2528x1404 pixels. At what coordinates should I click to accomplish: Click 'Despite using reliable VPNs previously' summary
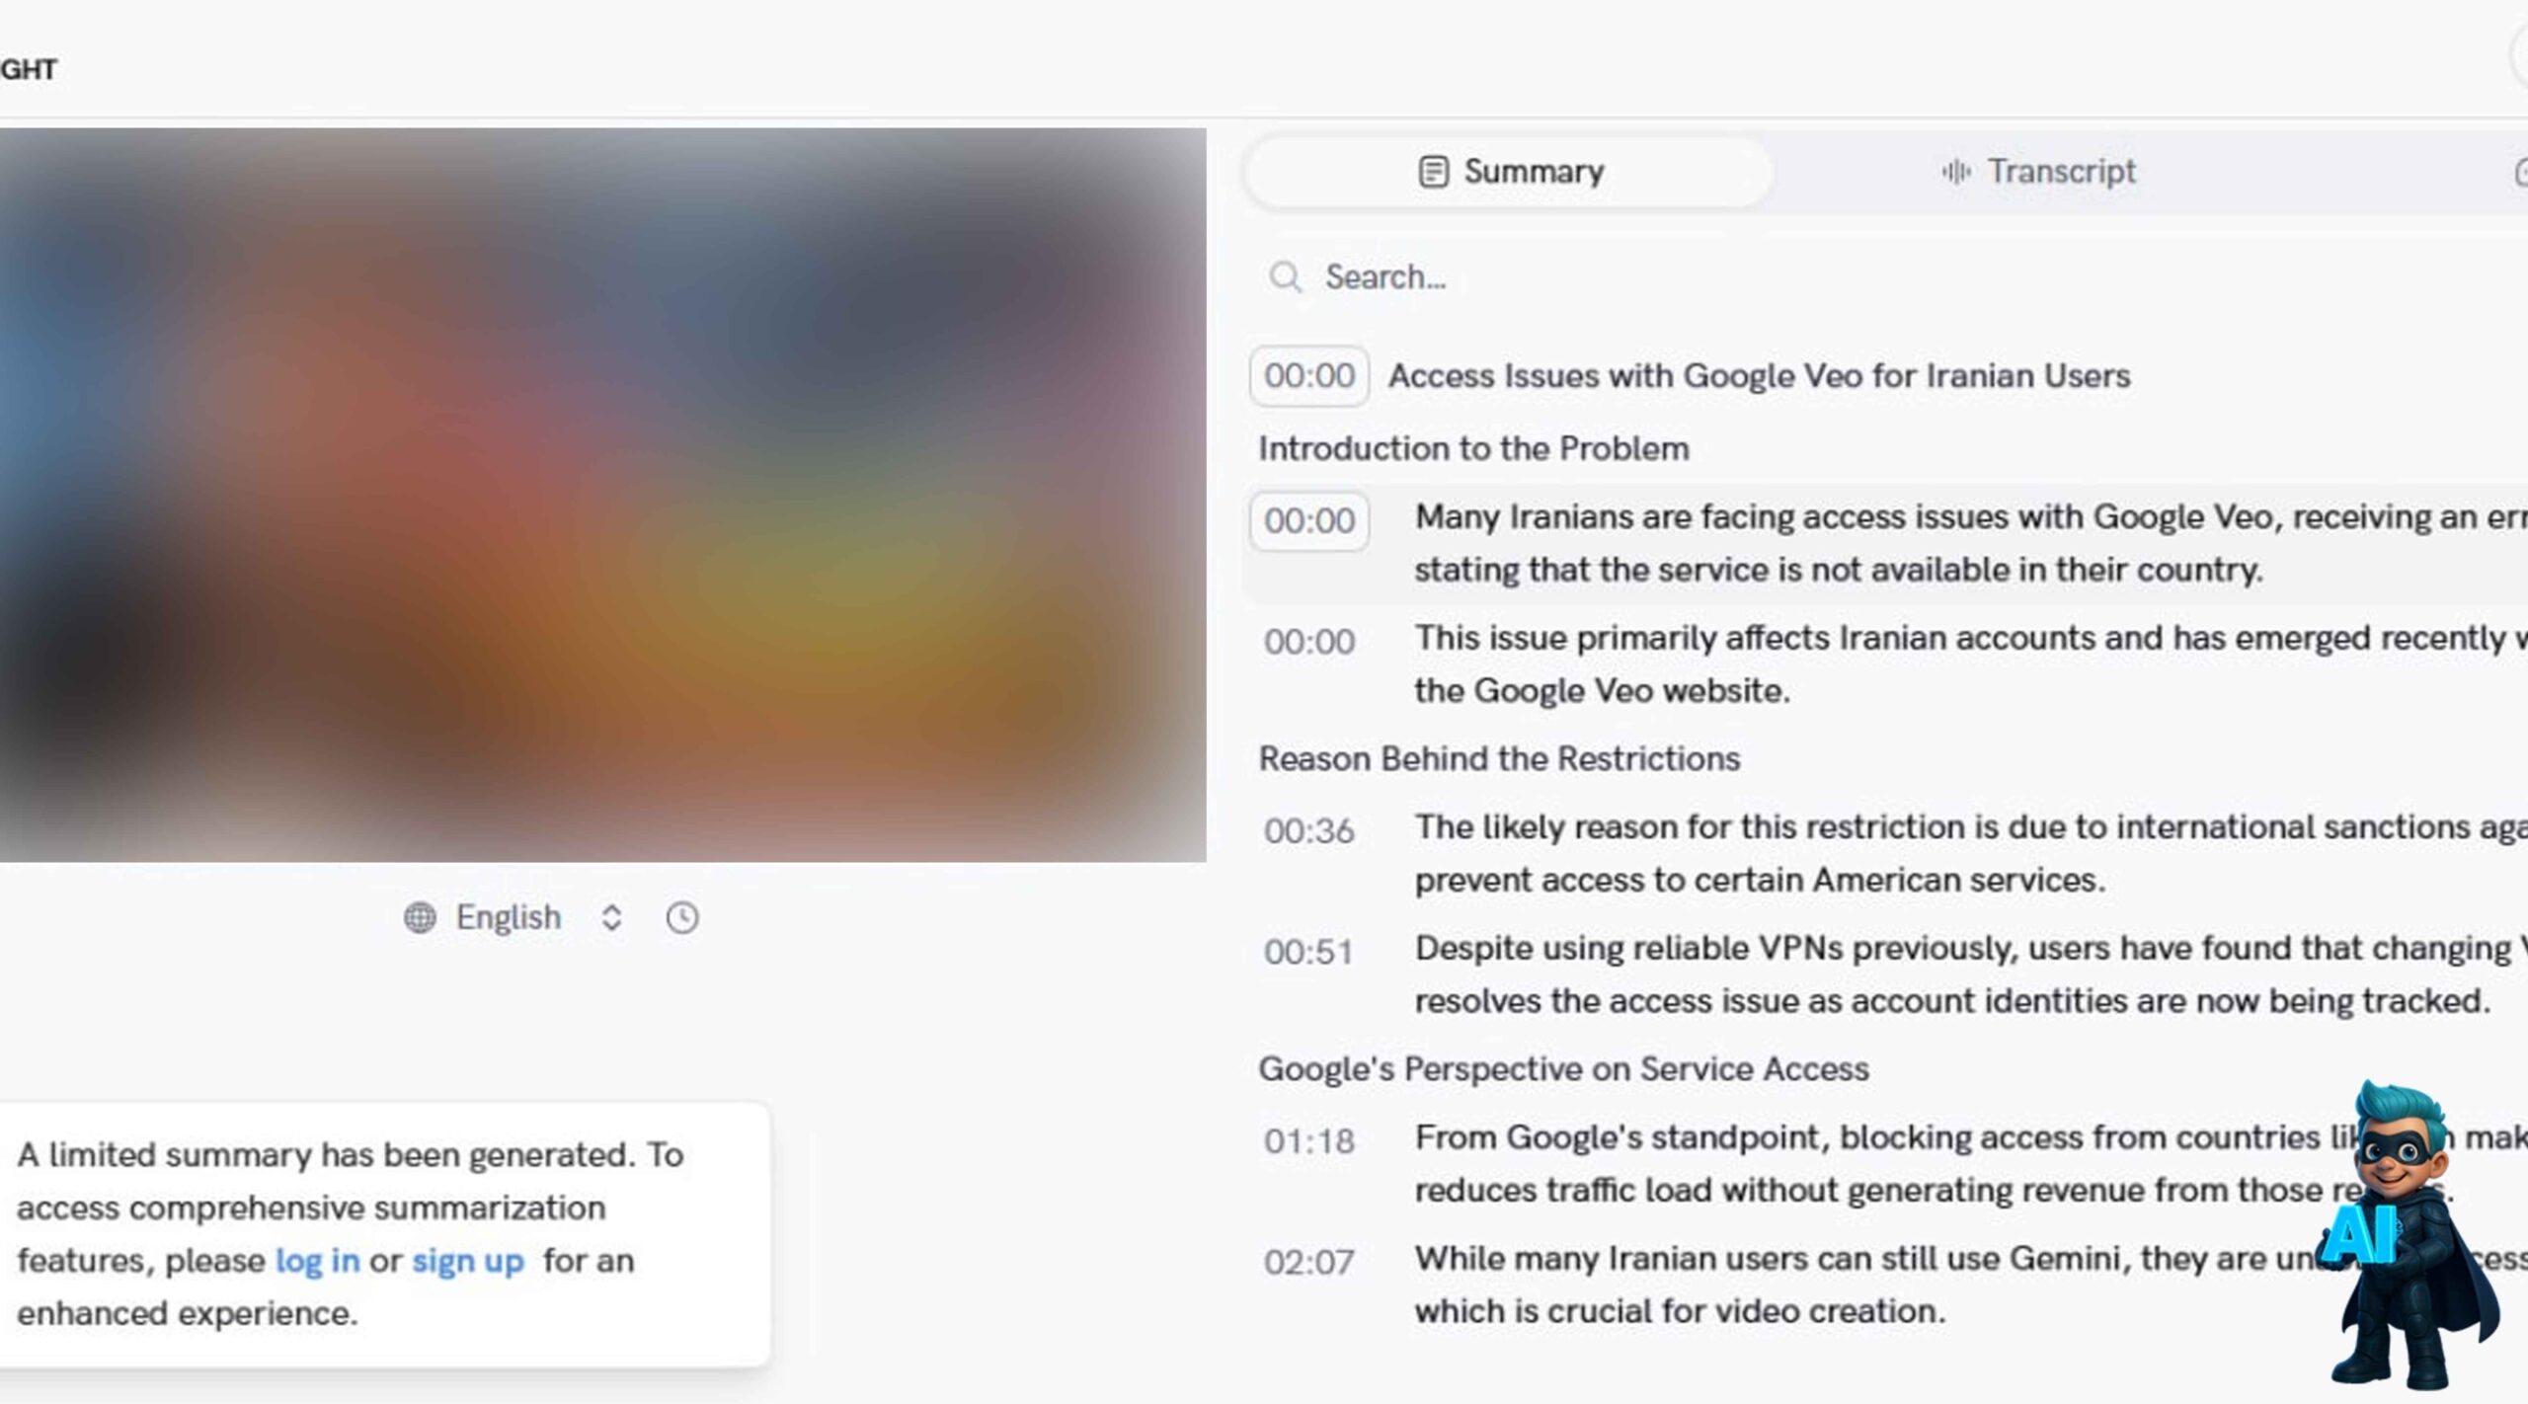tap(1970, 975)
